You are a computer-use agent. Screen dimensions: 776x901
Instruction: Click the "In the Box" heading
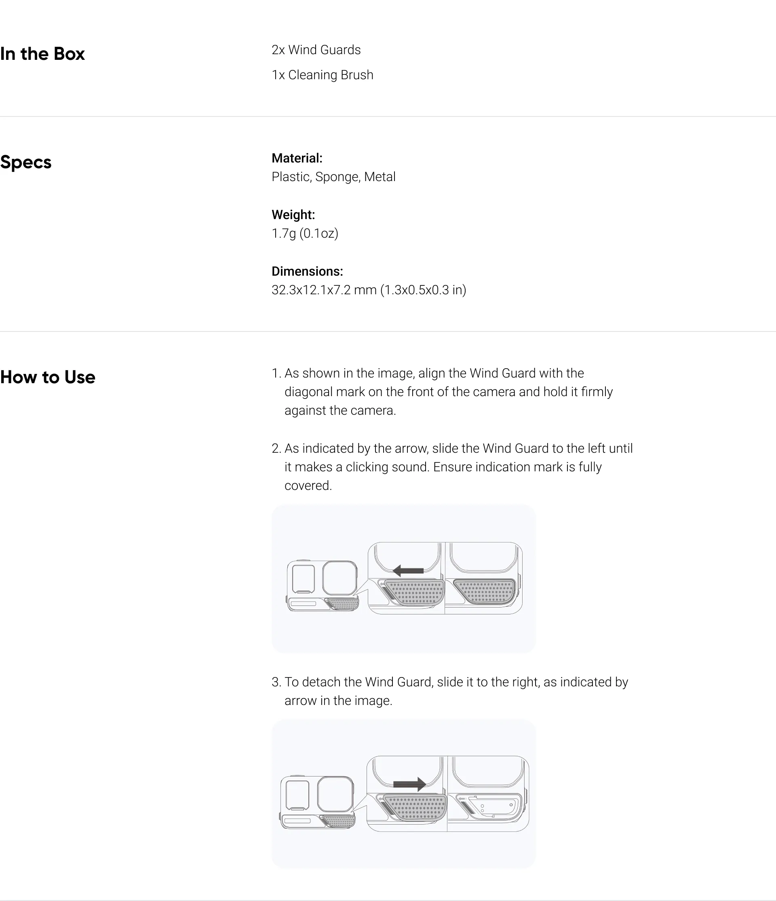(42, 54)
